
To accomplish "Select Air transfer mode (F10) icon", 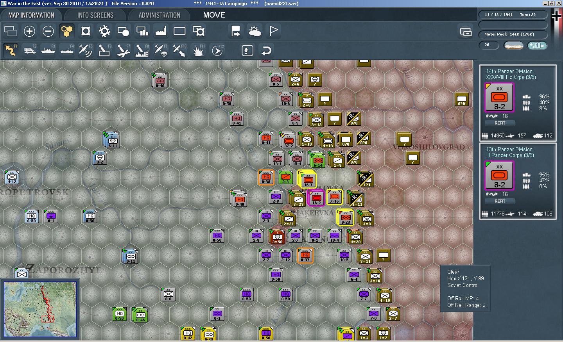I will click(179, 50).
